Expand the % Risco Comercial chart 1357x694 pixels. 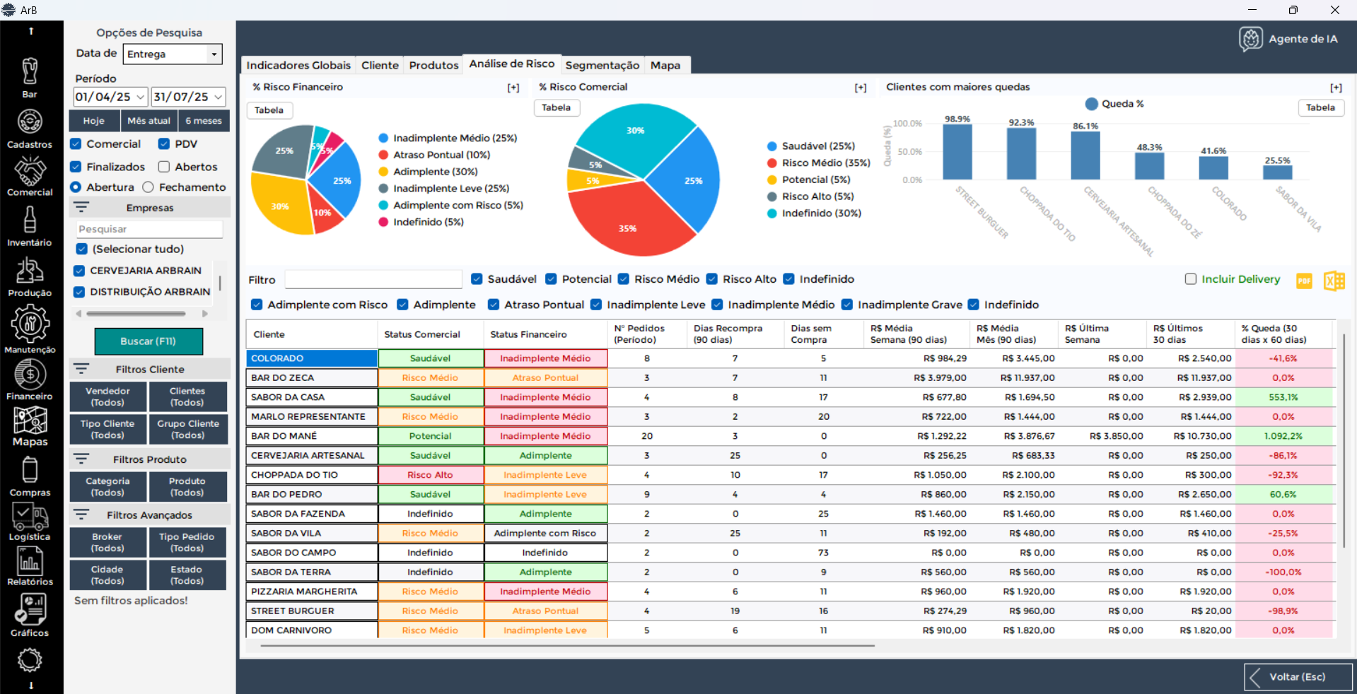pos(860,88)
